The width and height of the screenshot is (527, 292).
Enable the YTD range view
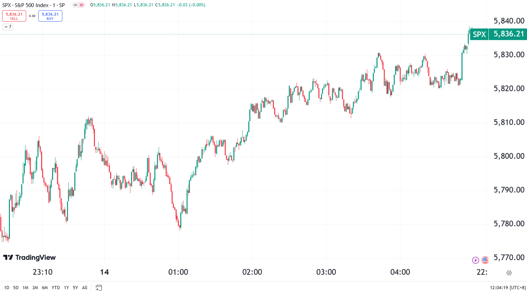click(x=56, y=287)
